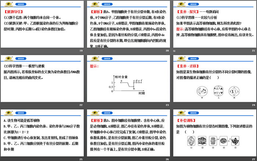The width and height of the screenshot is (257, 161).
Task: Click the red 提示: text on slide 21
Action: click(180, 29)
